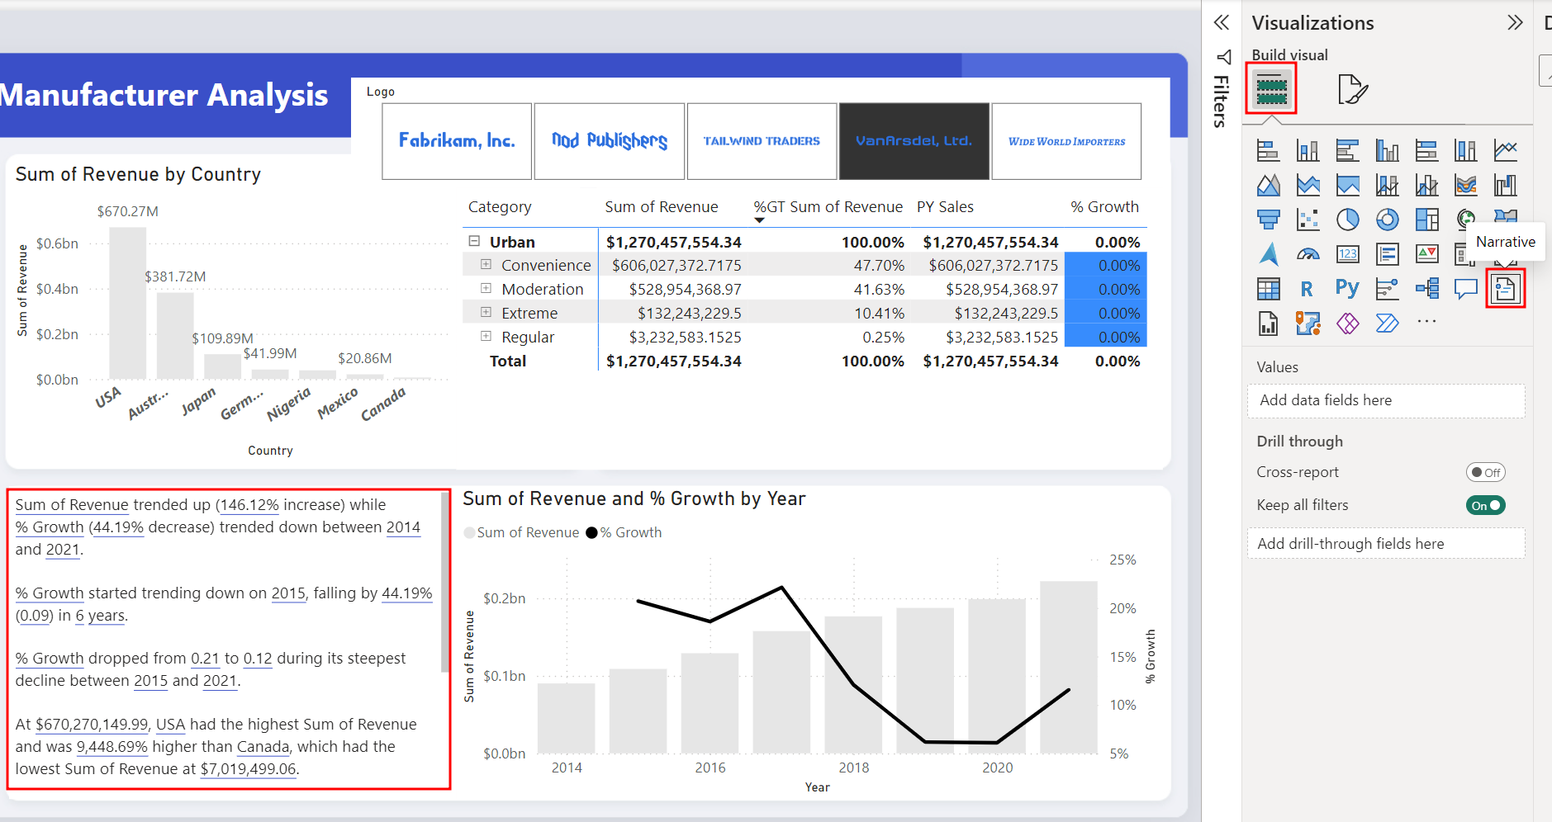Turn off Keep all filters toggle

pyautogui.click(x=1485, y=505)
